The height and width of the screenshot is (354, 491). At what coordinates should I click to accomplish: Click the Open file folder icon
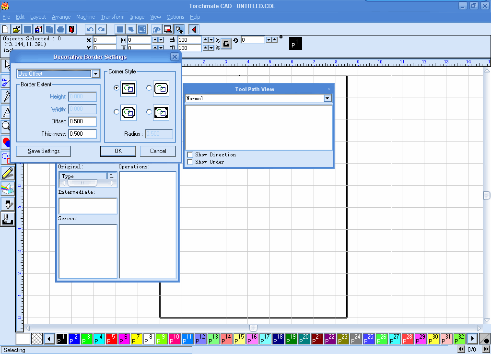(x=16, y=29)
